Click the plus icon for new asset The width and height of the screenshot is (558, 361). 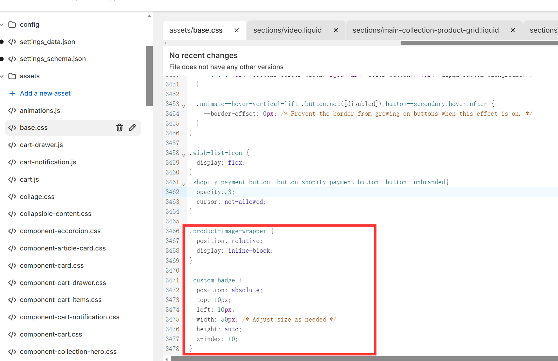click(x=12, y=93)
